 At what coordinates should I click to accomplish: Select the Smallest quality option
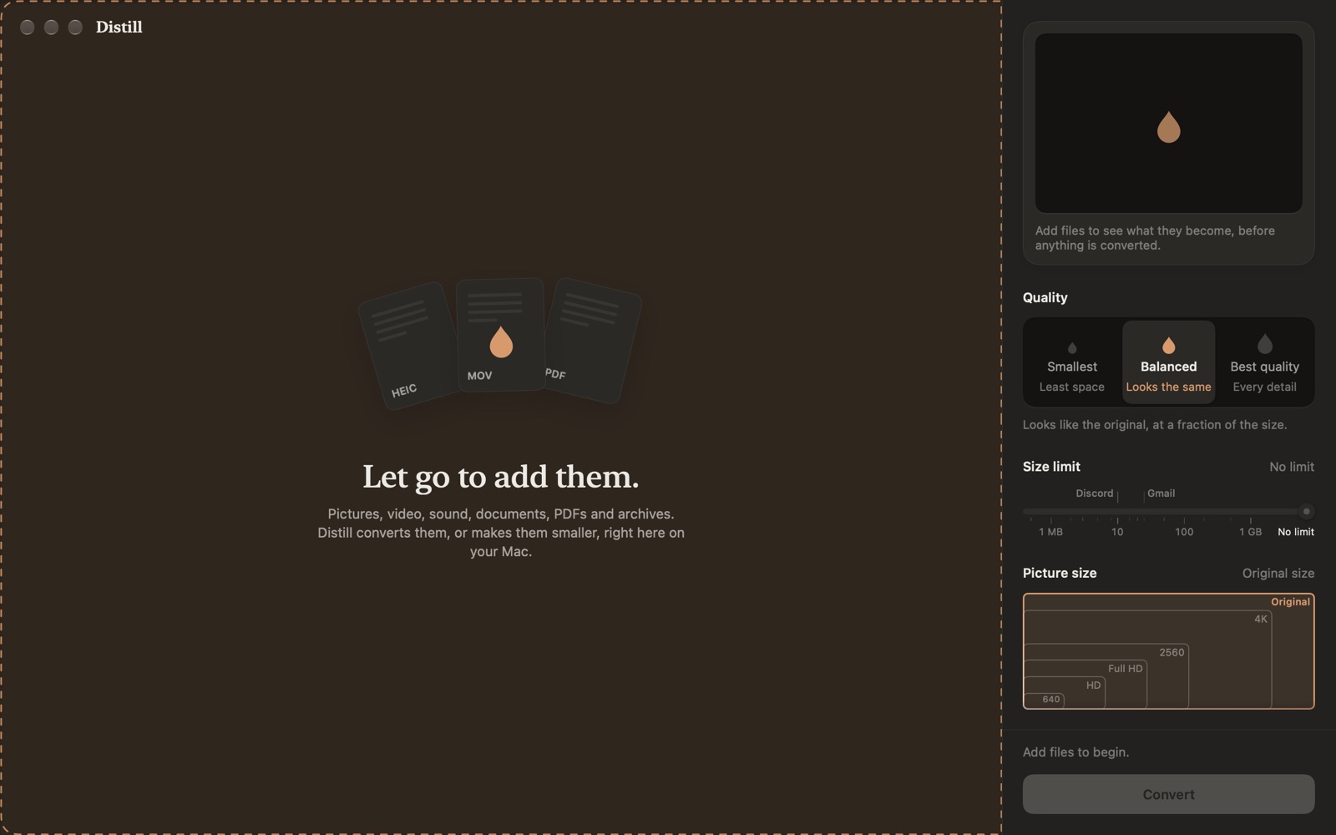(x=1072, y=362)
